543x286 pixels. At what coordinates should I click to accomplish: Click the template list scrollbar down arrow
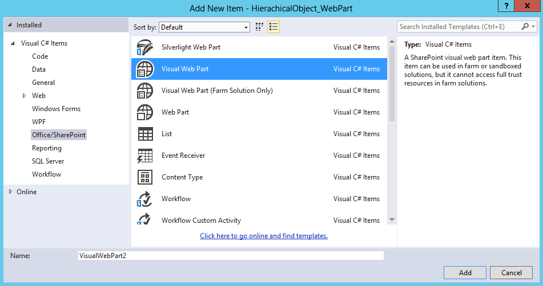click(392, 220)
